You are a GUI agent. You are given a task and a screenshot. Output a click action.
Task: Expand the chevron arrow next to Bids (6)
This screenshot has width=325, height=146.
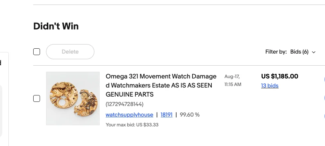314,52
